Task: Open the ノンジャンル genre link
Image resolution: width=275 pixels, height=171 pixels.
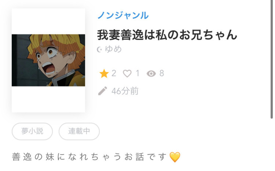Action: pos(123,15)
